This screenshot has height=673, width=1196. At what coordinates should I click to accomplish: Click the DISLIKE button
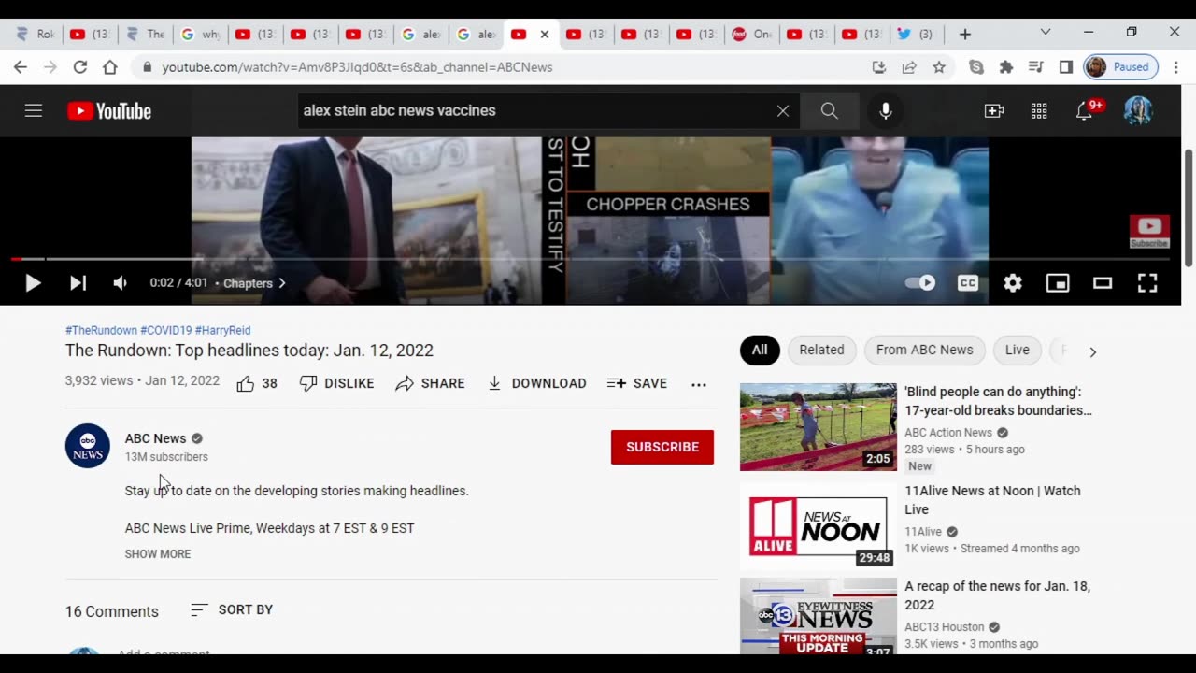(336, 383)
